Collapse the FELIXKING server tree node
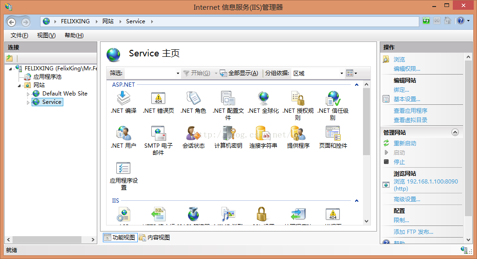This screenshot has height=259, width=477. pos(10,69)
